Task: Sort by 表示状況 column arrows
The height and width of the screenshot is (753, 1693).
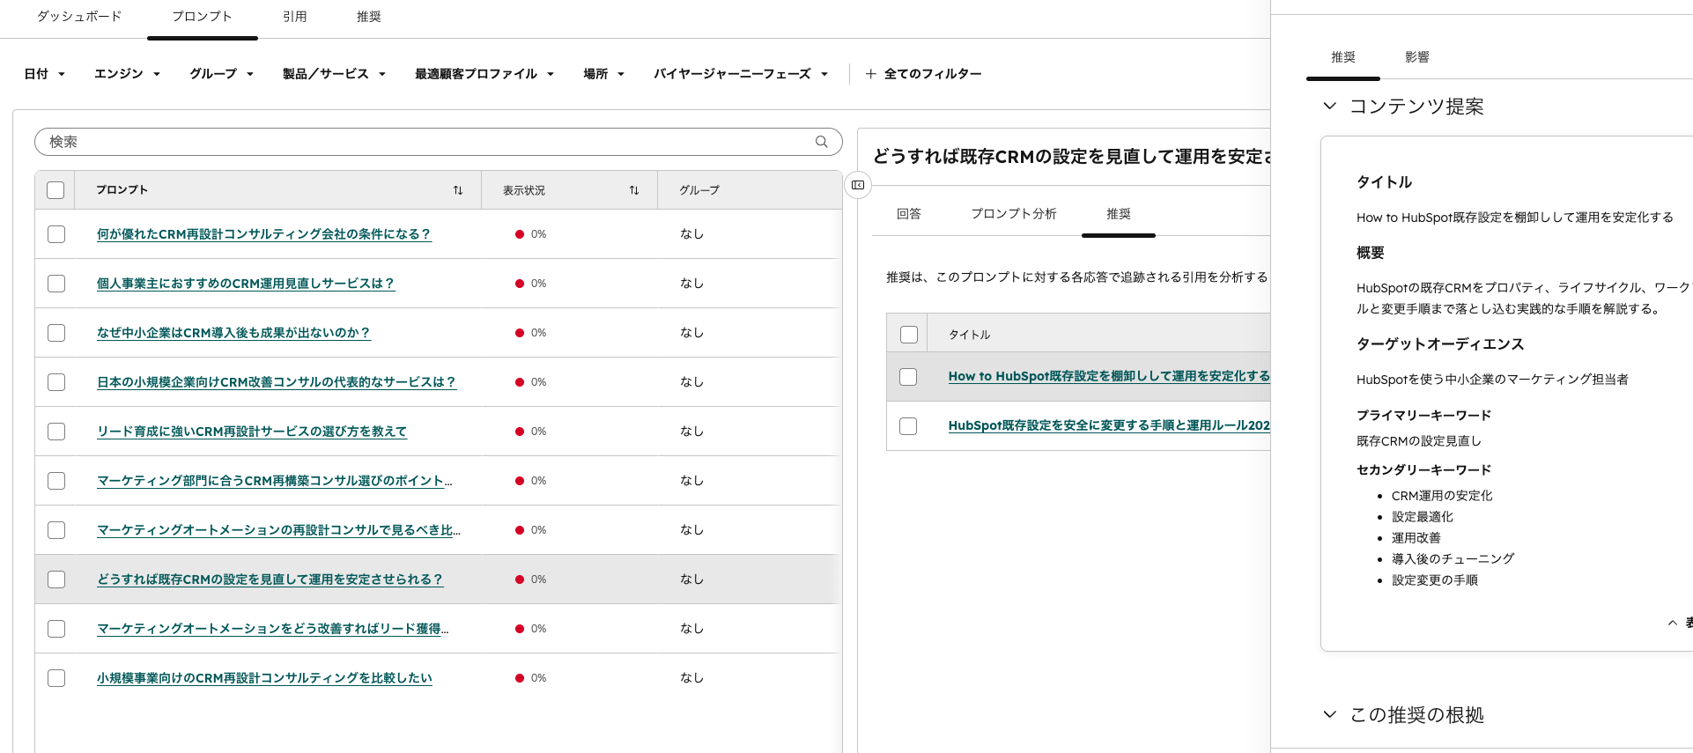Action: (x=634, y=190)
